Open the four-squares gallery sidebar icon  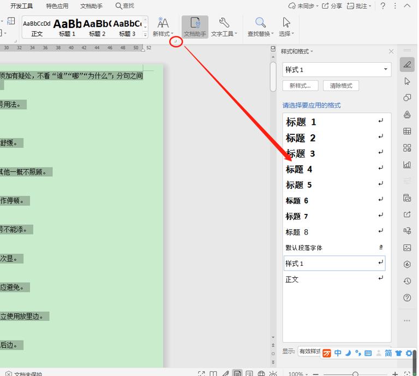coord(407,148)
